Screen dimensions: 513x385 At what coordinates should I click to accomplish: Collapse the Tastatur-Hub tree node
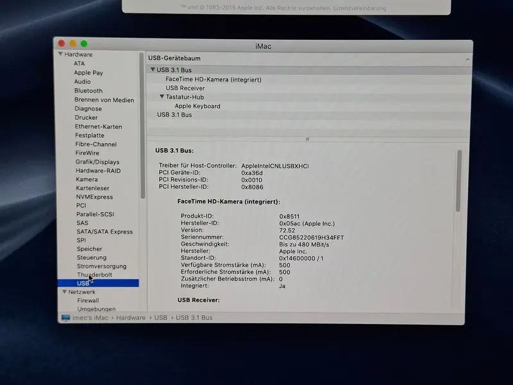162,97
